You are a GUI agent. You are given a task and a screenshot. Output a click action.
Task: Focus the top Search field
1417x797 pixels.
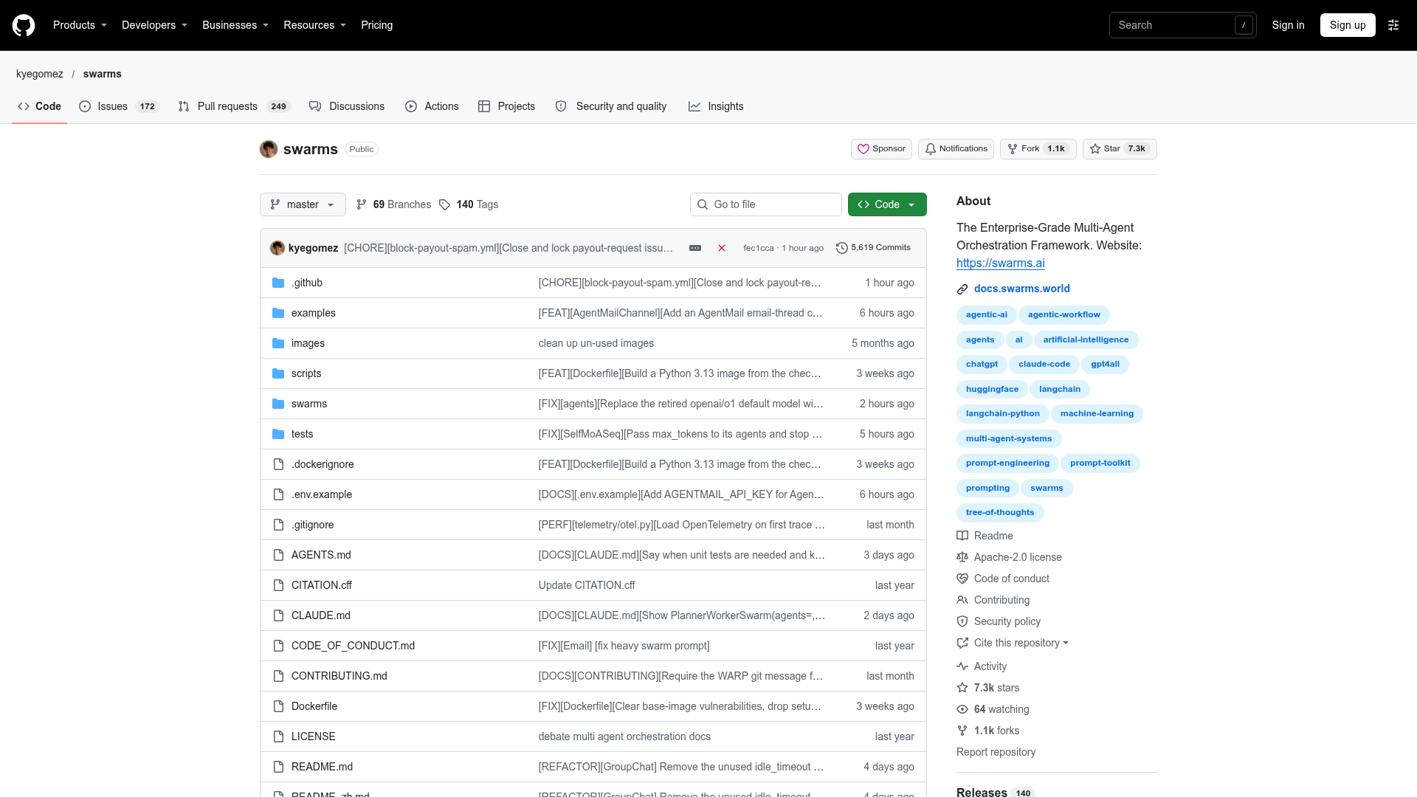(x=1182, y=25)
